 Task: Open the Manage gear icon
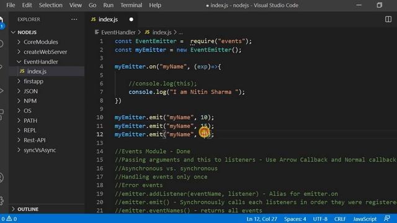point(1,201)
